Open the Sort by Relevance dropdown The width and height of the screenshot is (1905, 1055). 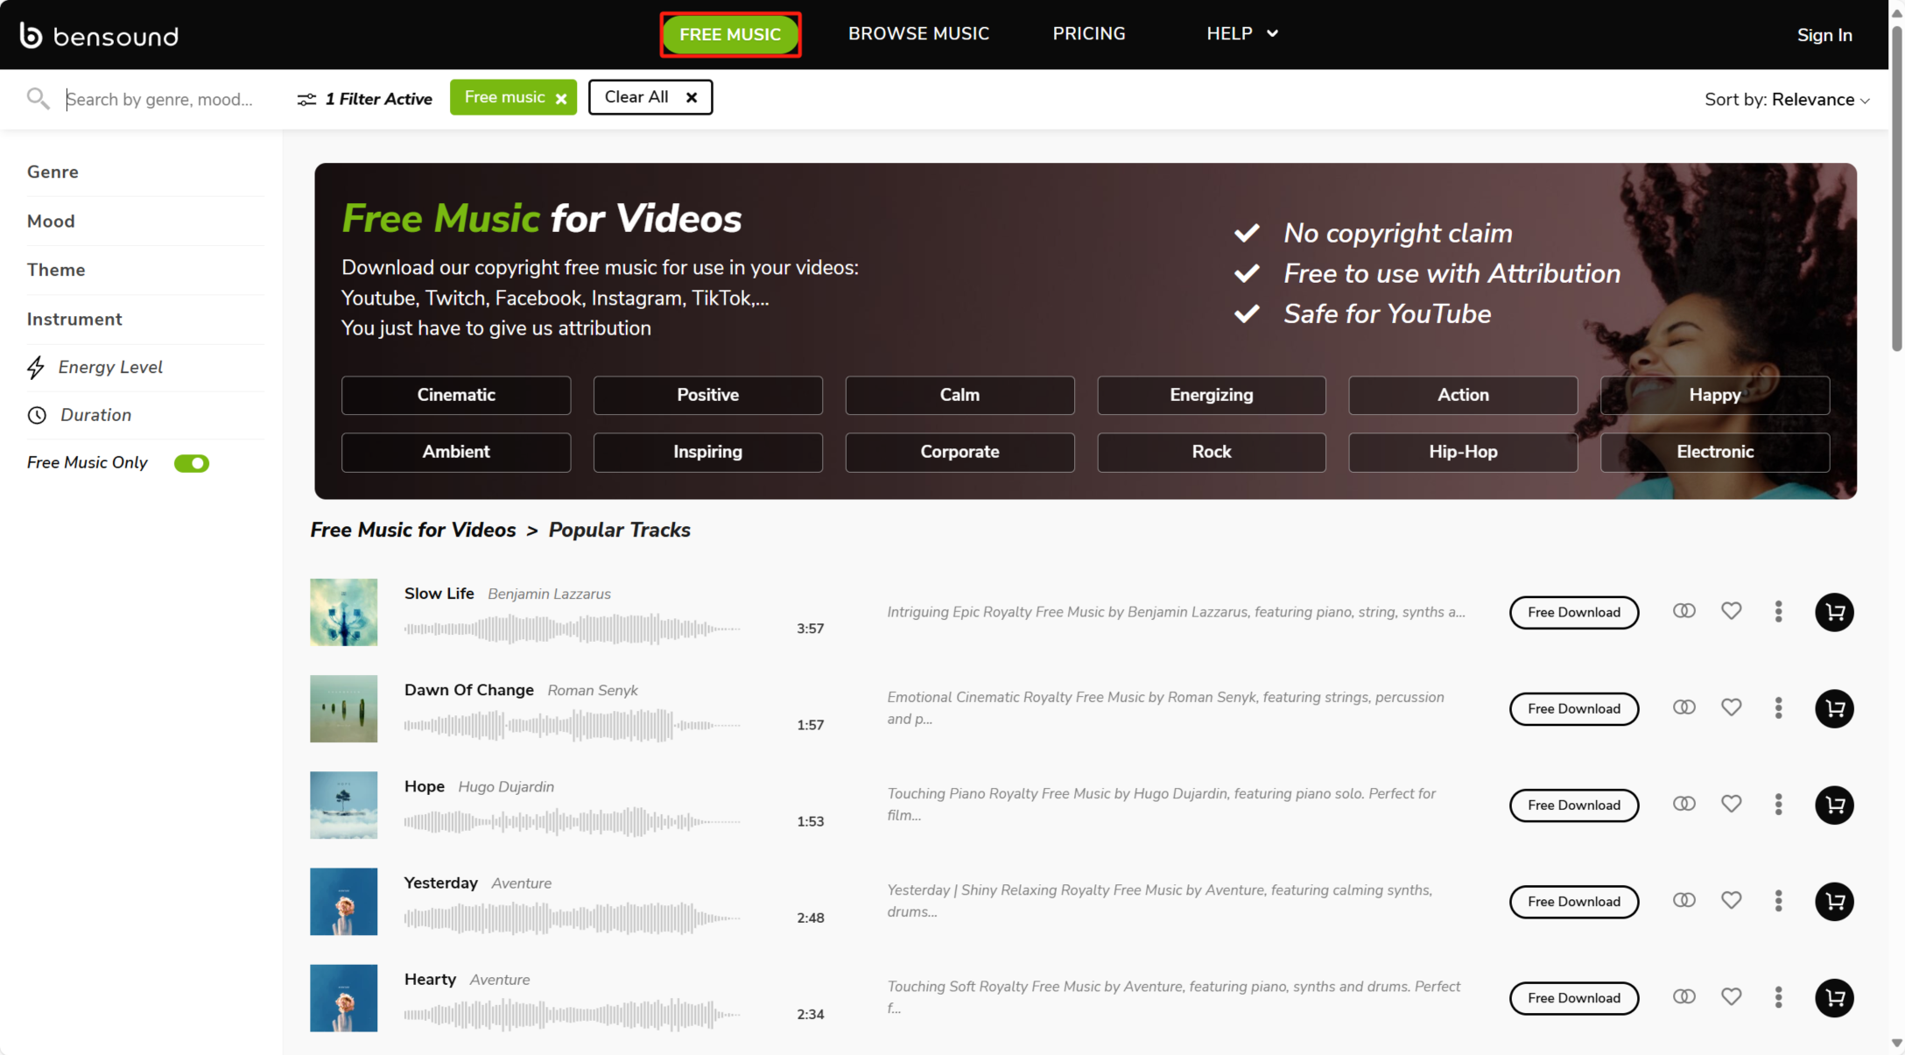(x=1786, y=100)
